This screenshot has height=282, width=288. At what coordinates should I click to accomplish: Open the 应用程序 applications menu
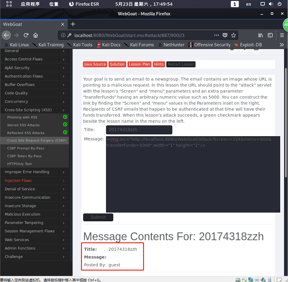[30, 4]
